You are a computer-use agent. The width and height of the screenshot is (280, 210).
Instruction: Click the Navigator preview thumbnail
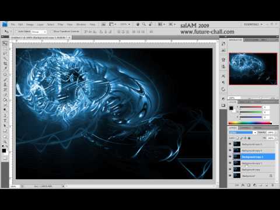point(253,69)
